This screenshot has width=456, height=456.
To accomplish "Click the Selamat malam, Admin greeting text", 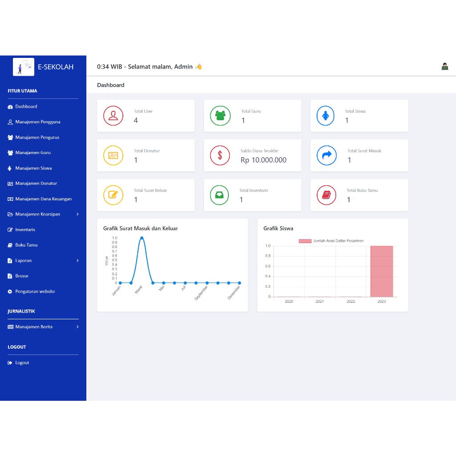I will click(x=160, y=67).
